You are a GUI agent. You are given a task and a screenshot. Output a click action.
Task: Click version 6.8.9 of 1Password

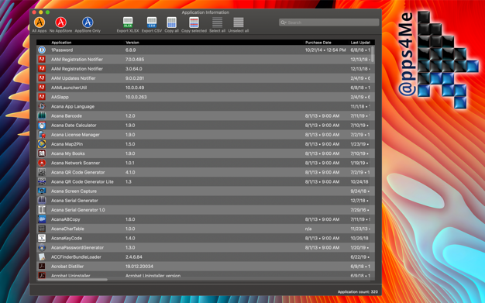coord(130,50)
